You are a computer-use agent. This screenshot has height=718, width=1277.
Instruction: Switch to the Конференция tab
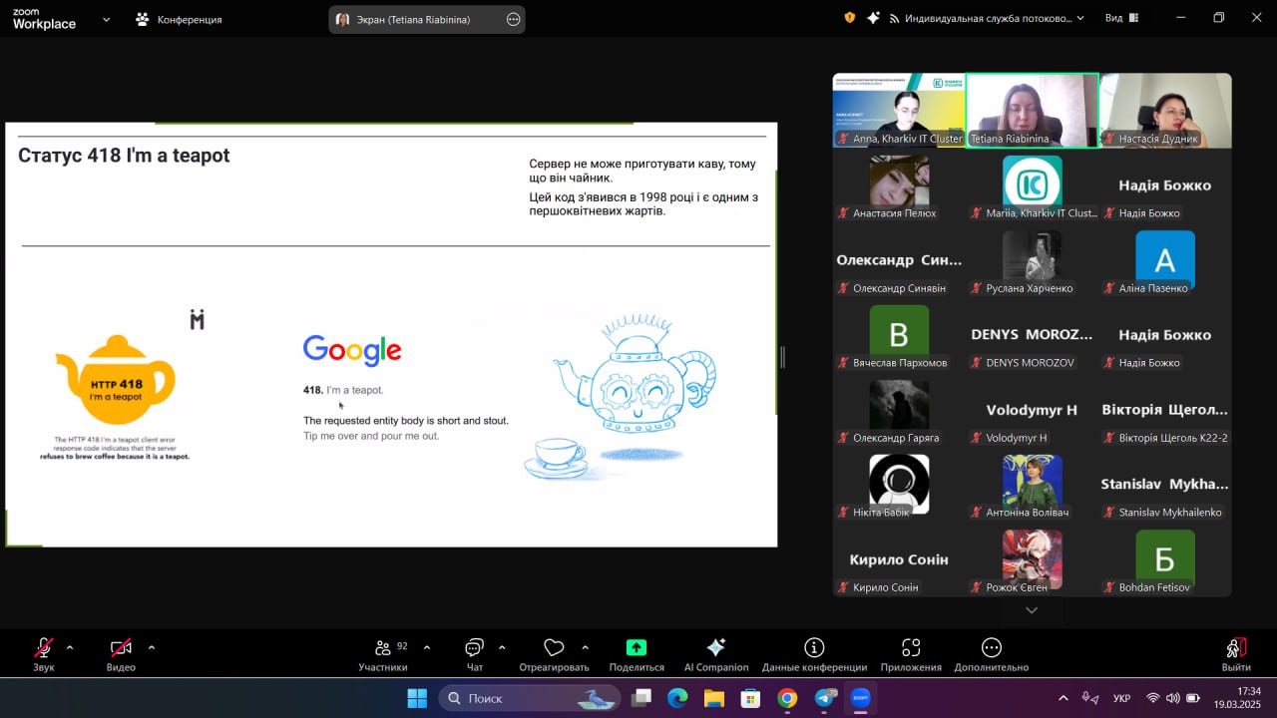tap(180, 19)
